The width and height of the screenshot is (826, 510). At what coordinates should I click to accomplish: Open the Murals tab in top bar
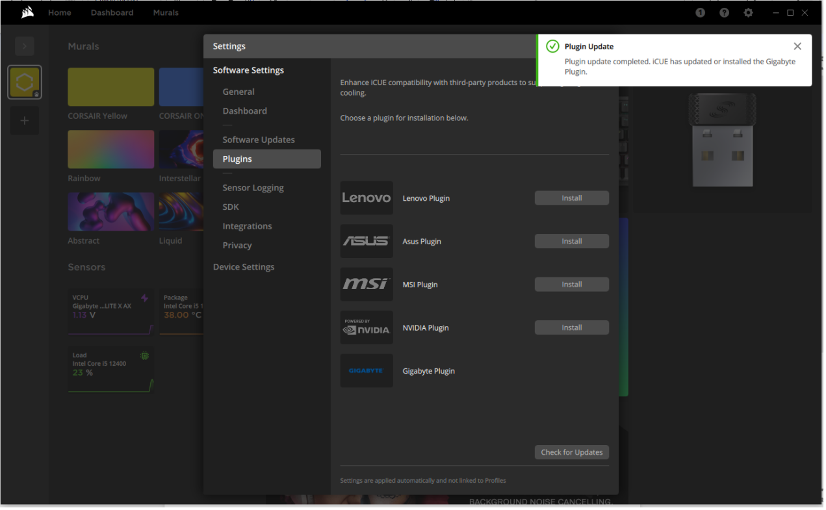tap(166, 12)
